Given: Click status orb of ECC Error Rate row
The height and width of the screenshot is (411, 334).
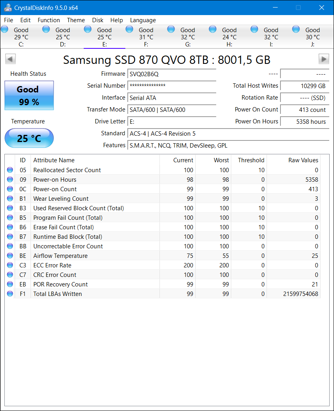Looking at the screenshot, I should [10, 265].
